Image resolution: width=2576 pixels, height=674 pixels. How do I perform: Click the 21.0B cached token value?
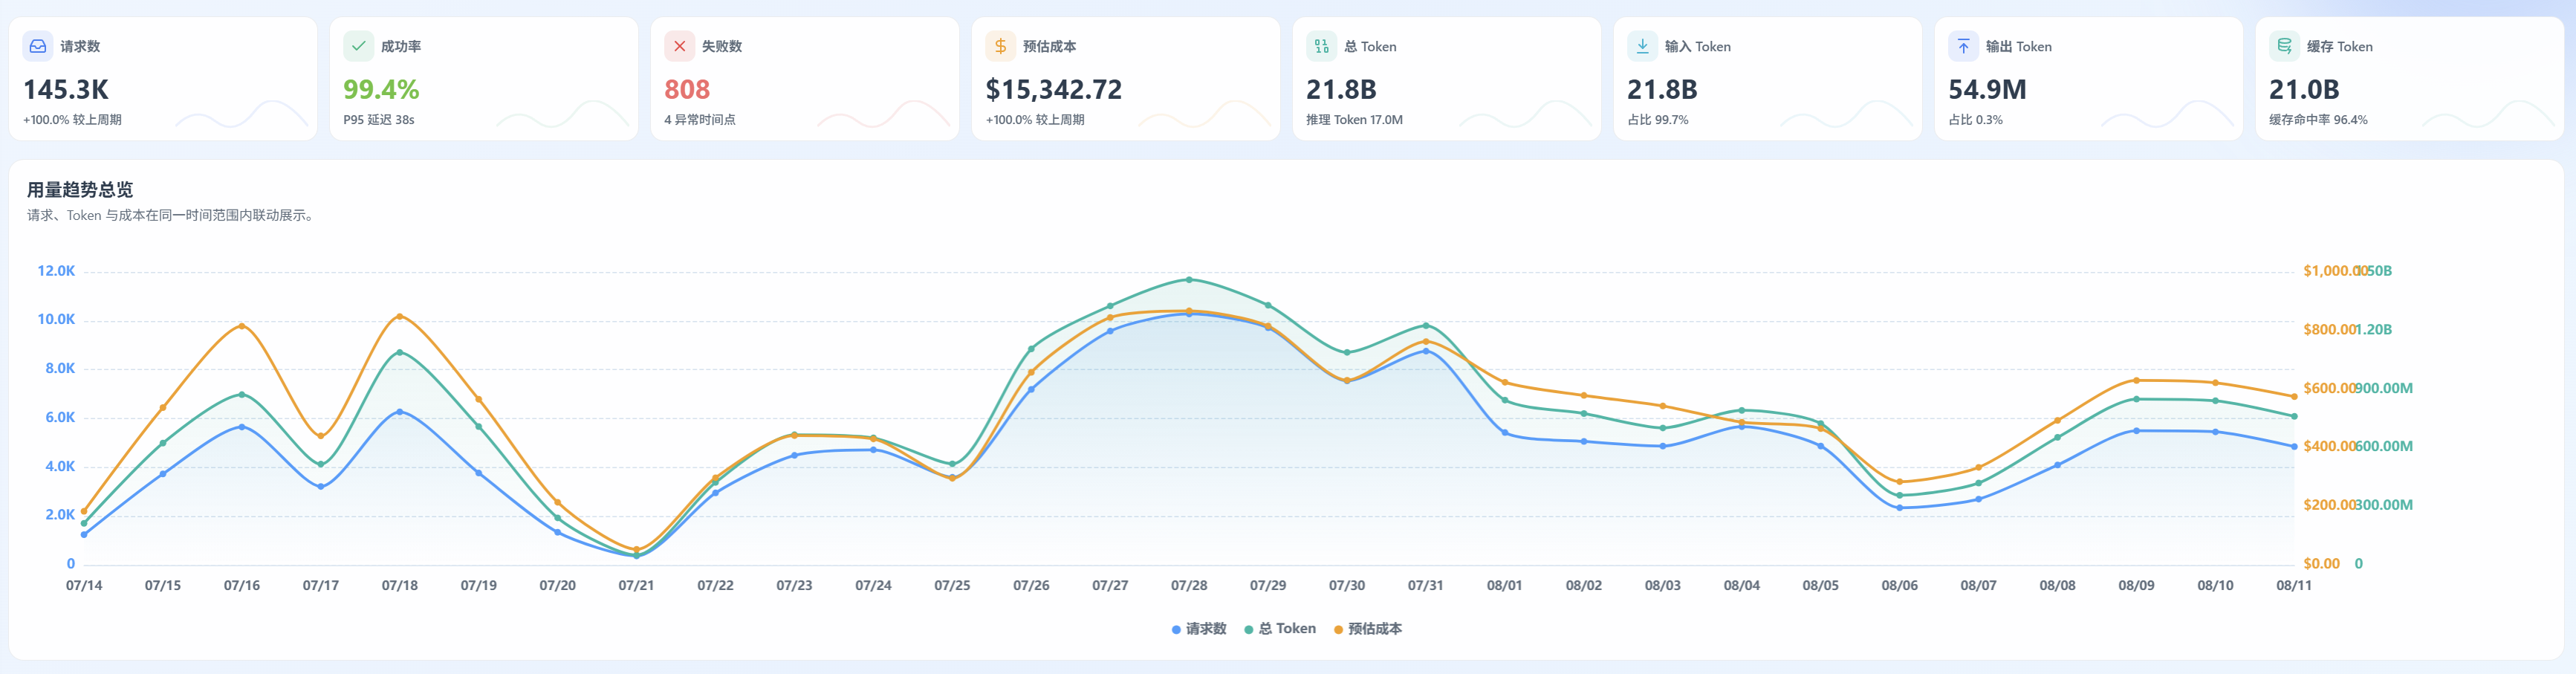pyautogui.click(x=2304, y=90)
